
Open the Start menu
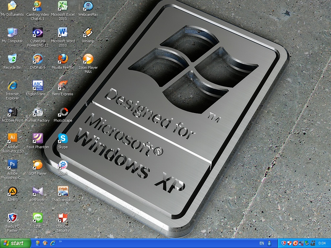click(x=16, y=243)
